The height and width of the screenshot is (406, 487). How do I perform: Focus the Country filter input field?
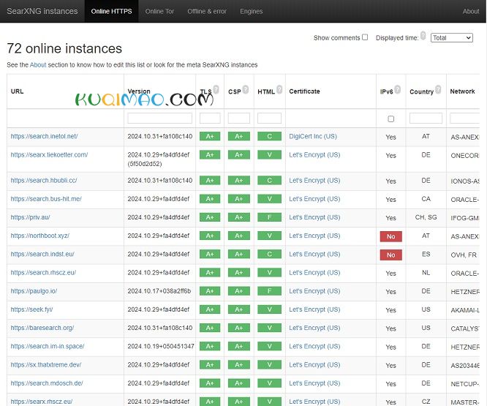pyautogui.click(x=425, y=118)
